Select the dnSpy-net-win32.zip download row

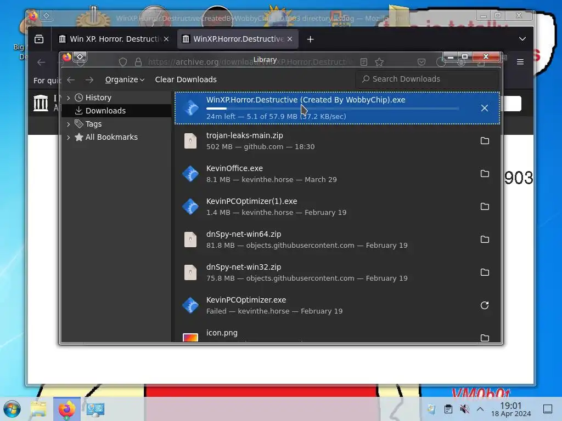pyautogui.click(x=337, y=273)
